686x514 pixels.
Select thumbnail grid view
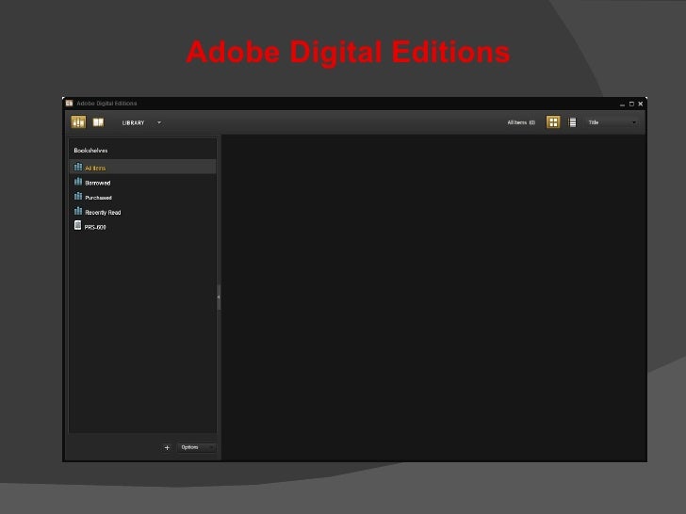point(553,122)
